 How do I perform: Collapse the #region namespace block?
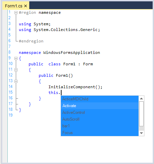click(x=16, y=12)
